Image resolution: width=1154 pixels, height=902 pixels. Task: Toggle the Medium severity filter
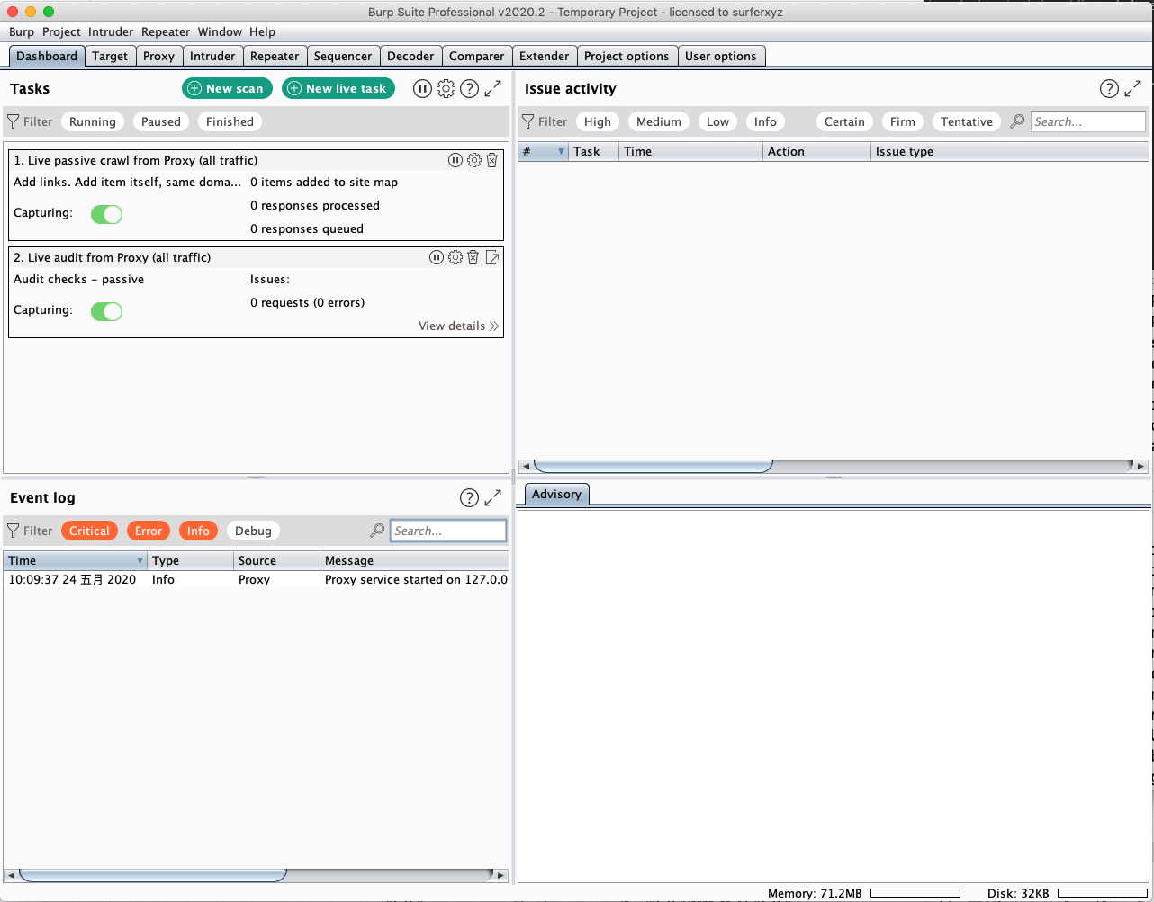(x=659, y=121)
